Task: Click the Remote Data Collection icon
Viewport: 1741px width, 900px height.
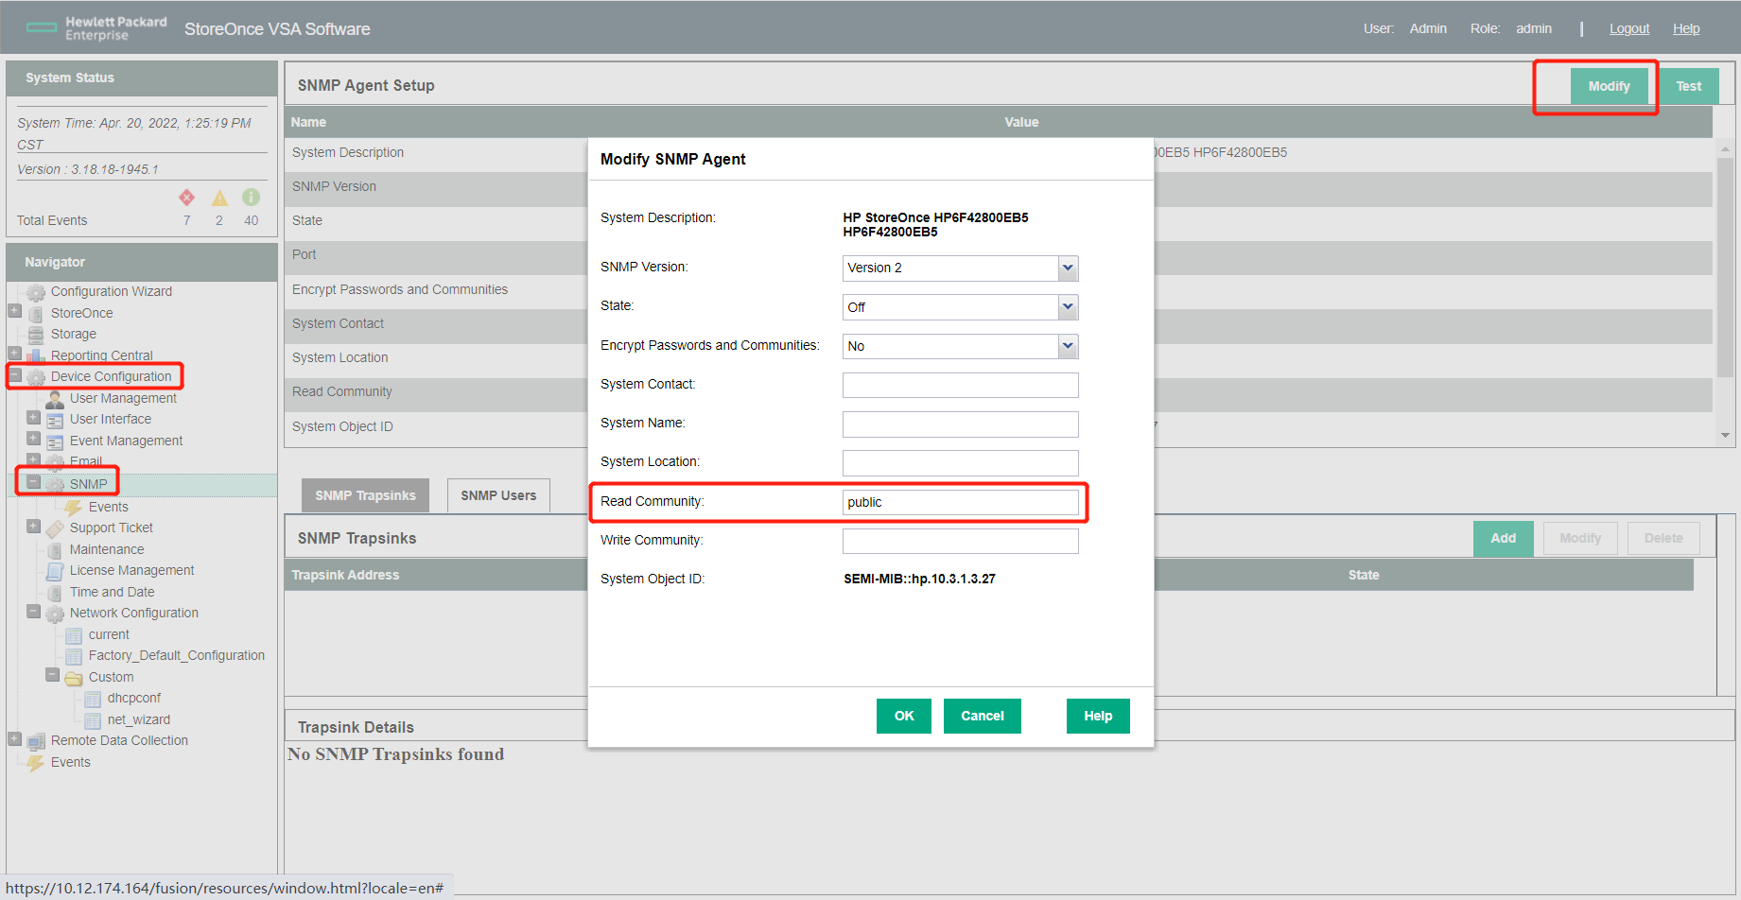Action: [x=36, y=741]
